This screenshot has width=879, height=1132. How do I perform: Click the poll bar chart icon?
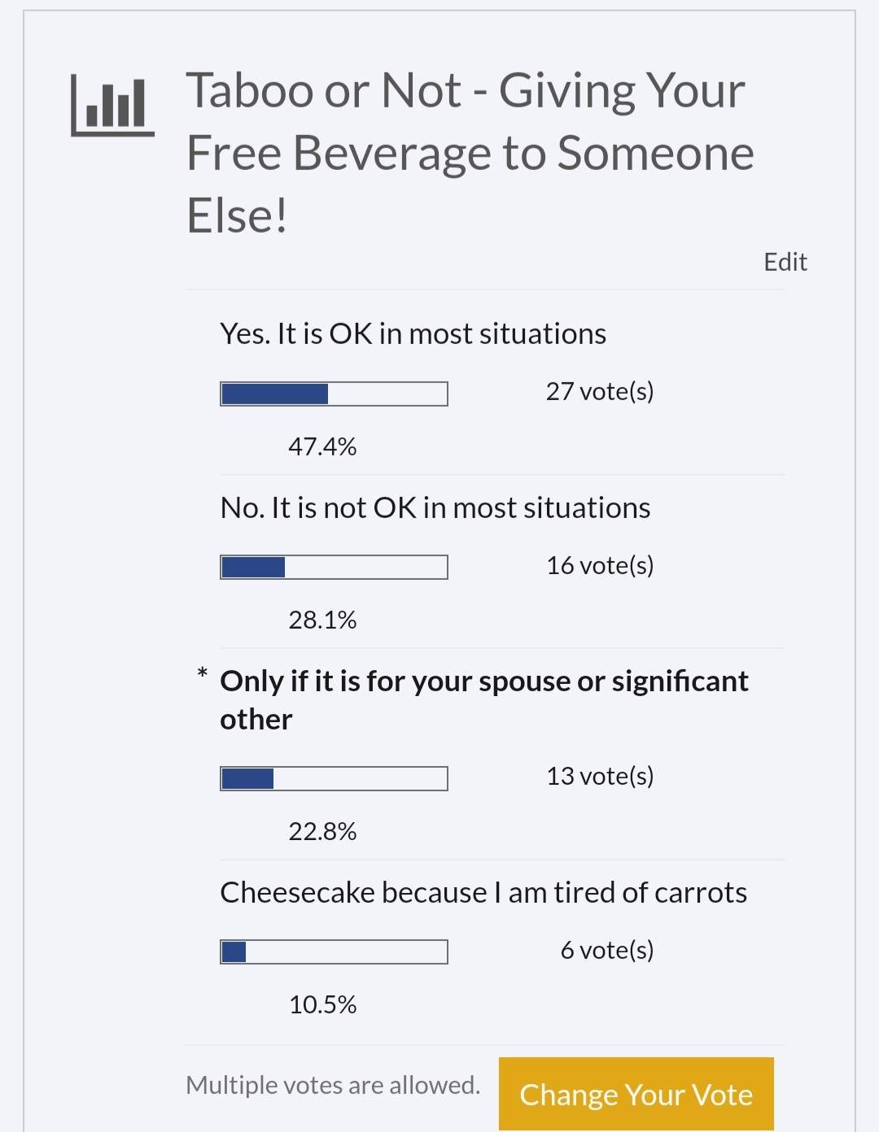click(x=112, y=106)
